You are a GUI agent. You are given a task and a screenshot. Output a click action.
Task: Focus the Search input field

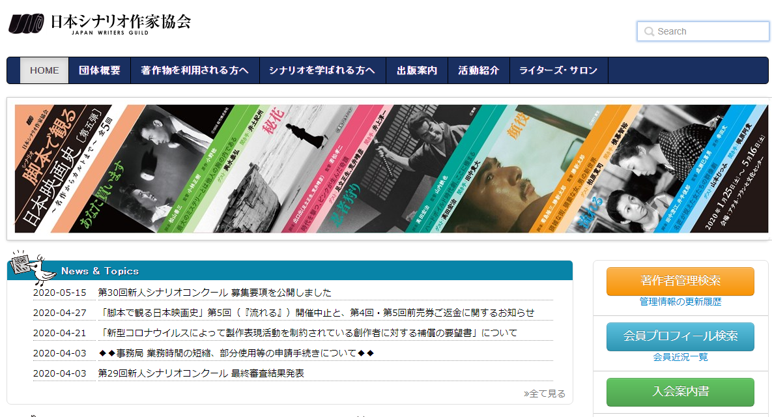coord(702,31)
